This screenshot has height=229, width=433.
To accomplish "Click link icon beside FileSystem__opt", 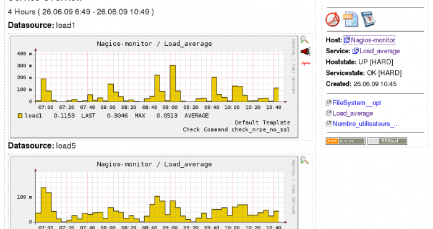I will click(x=328, y=103).
